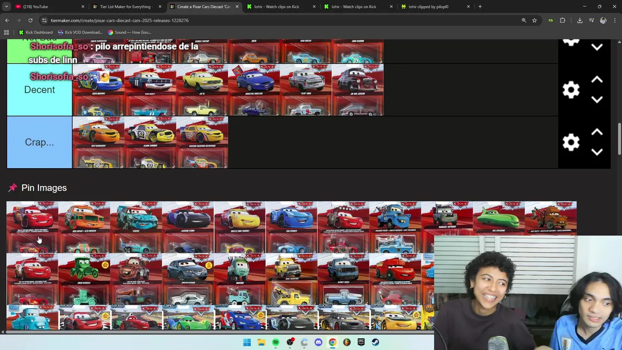
Task: Pick the mint green van in second pin row
Action: [240, 279]
